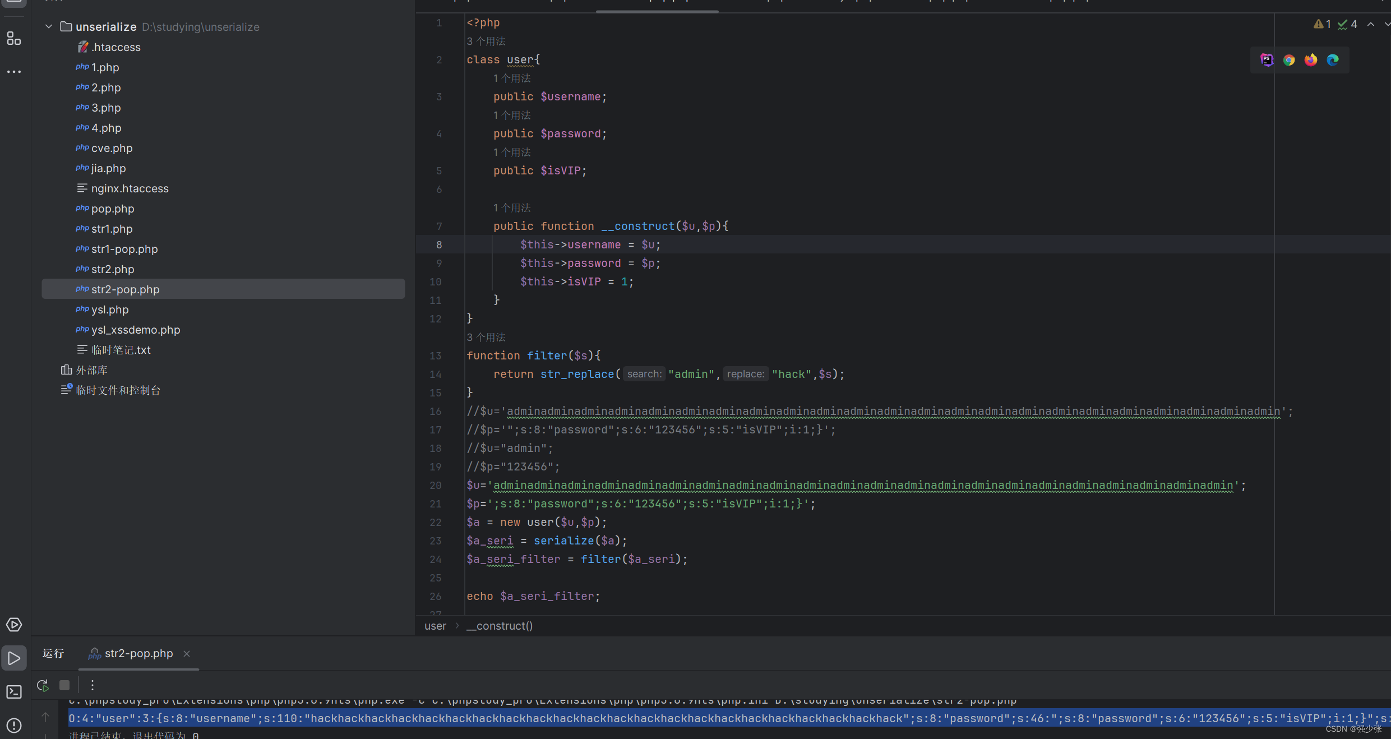Select the 外部库 node

point(91,370)
